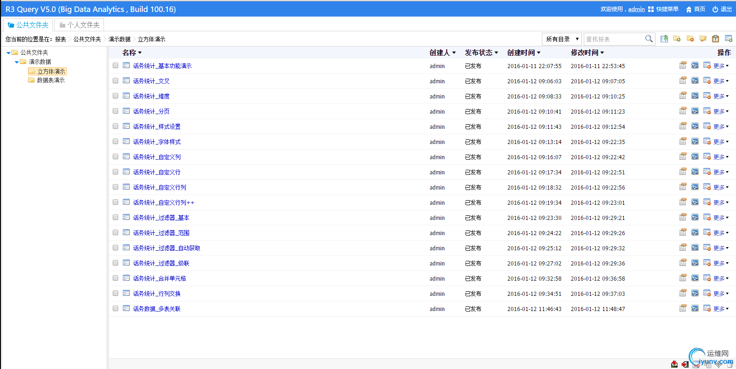Image resolution: width=736 pixels, height=369 pixels.
Task: Check the box for 话务统计_交叉
Action: point(115,81)
